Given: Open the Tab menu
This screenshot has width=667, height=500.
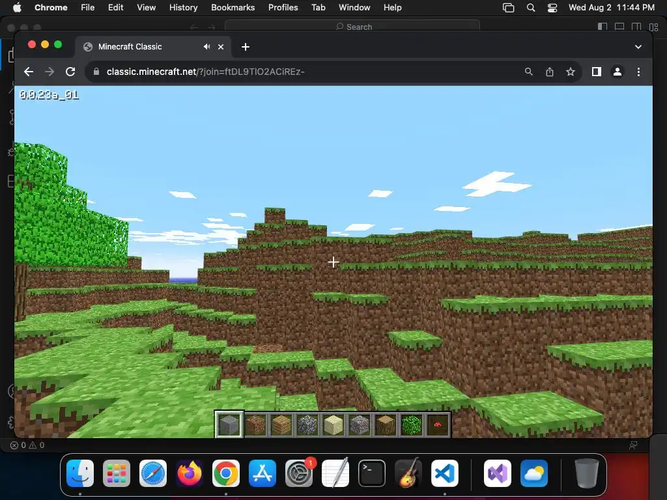Looking at the screenshot, I should [x=318, y=8].
